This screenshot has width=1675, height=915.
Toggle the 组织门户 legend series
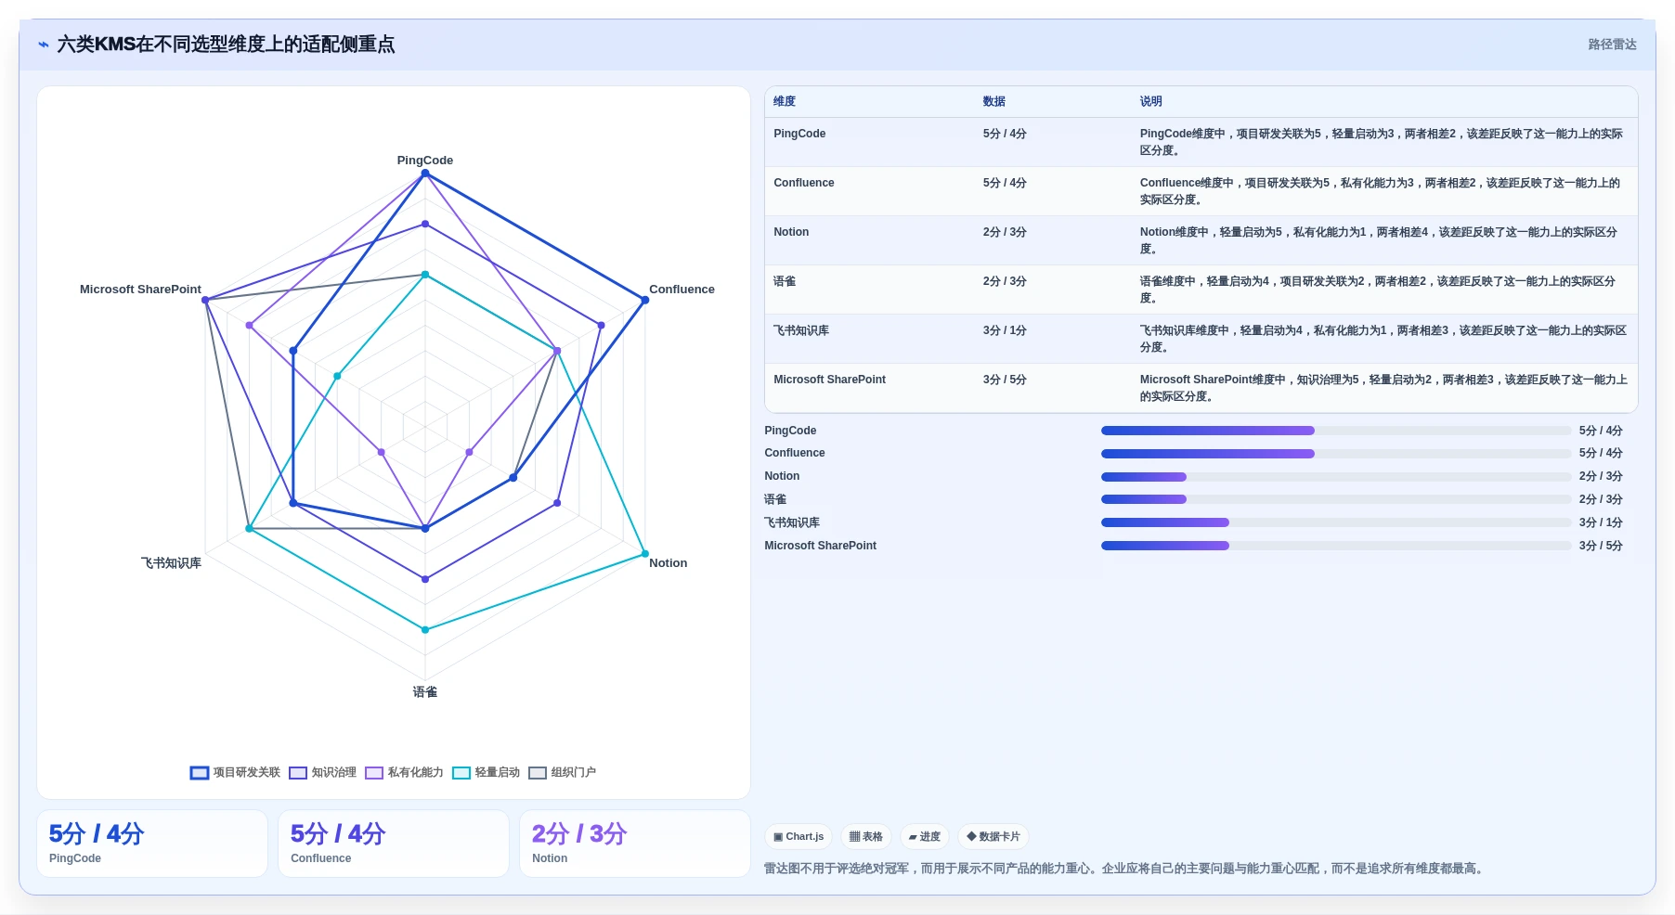562,772
